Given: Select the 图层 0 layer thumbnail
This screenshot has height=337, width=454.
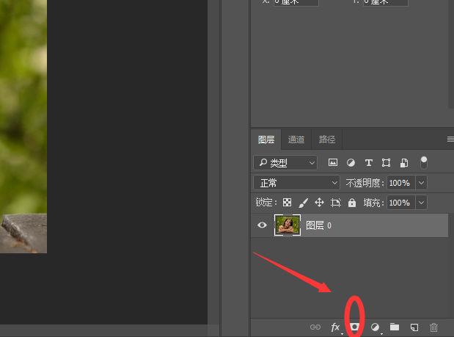Looking at the screenshot, I should coord(288,225).
